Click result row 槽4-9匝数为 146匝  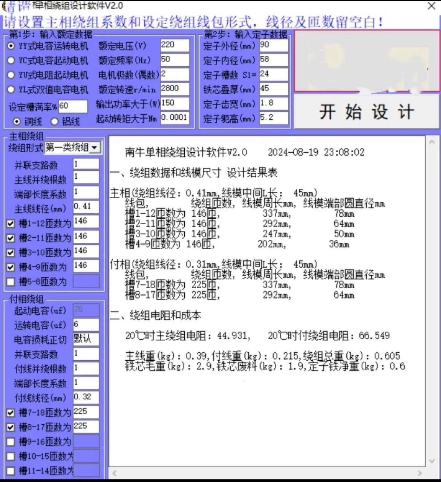coord(170,244)
